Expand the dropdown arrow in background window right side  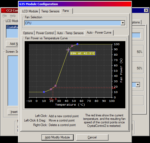point(138,85)
